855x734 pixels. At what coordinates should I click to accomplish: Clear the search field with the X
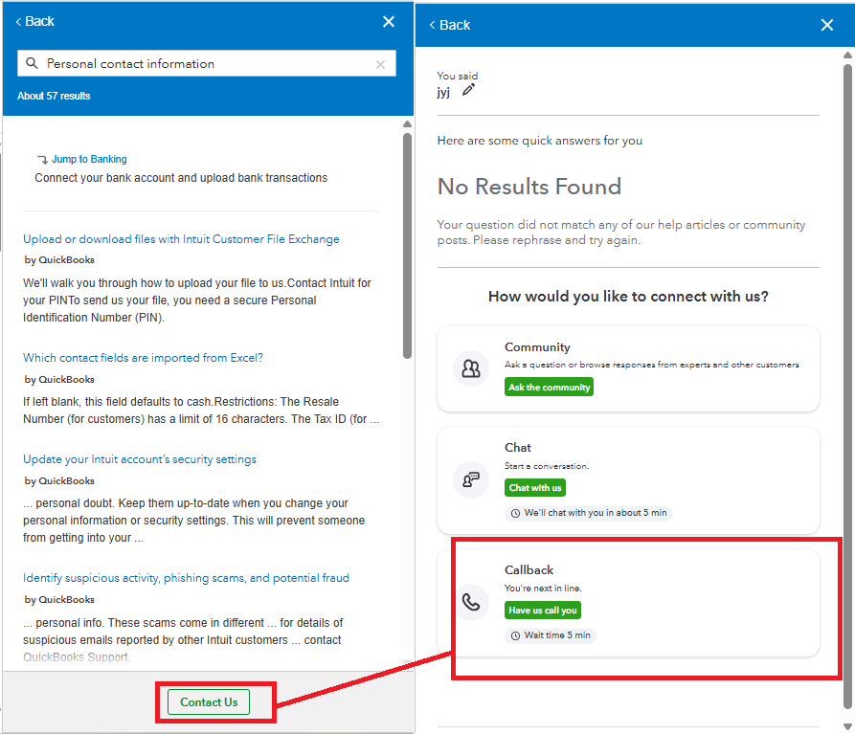point(380,63)
